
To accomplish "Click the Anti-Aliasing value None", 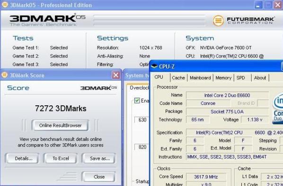I will 144,56.
